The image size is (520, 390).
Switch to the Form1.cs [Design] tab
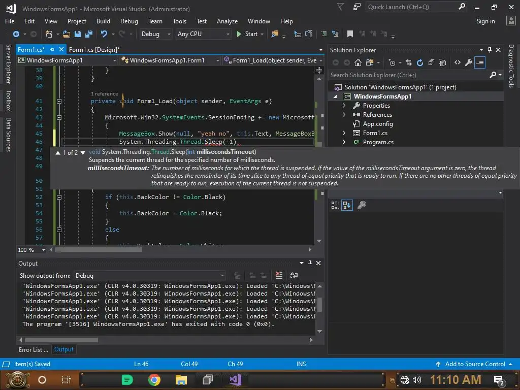[x=94, y=49]
